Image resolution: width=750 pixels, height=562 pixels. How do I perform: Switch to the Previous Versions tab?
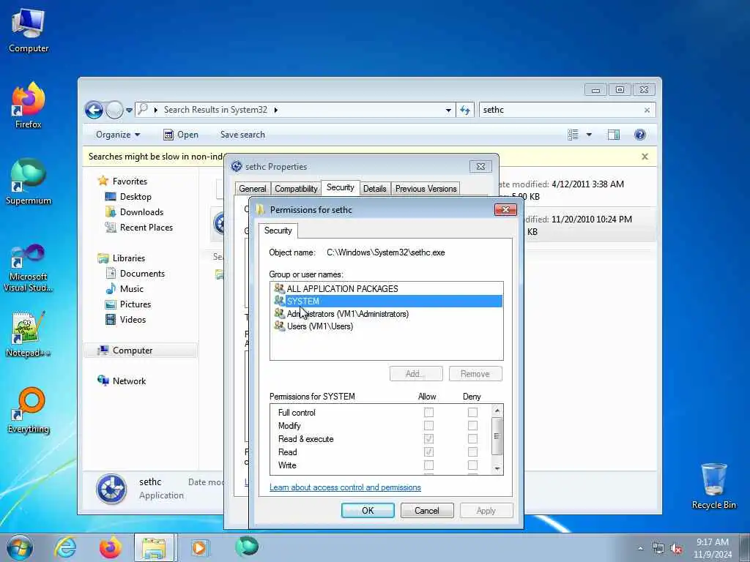point(426,189)
